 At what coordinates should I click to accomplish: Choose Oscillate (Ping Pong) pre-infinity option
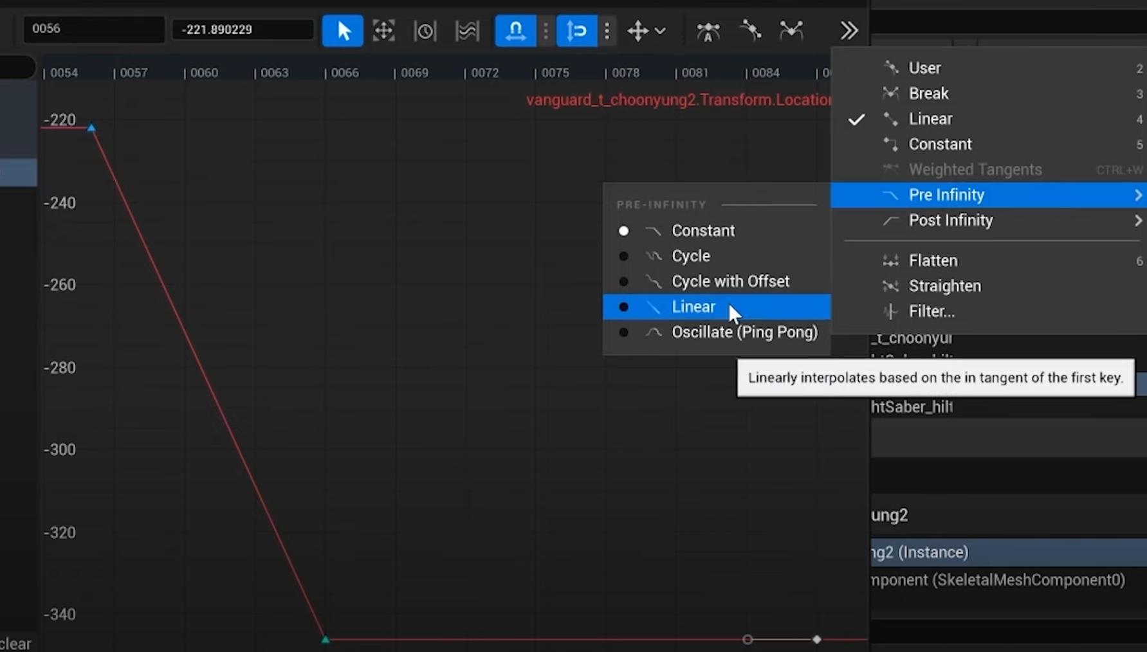point(744,332)
